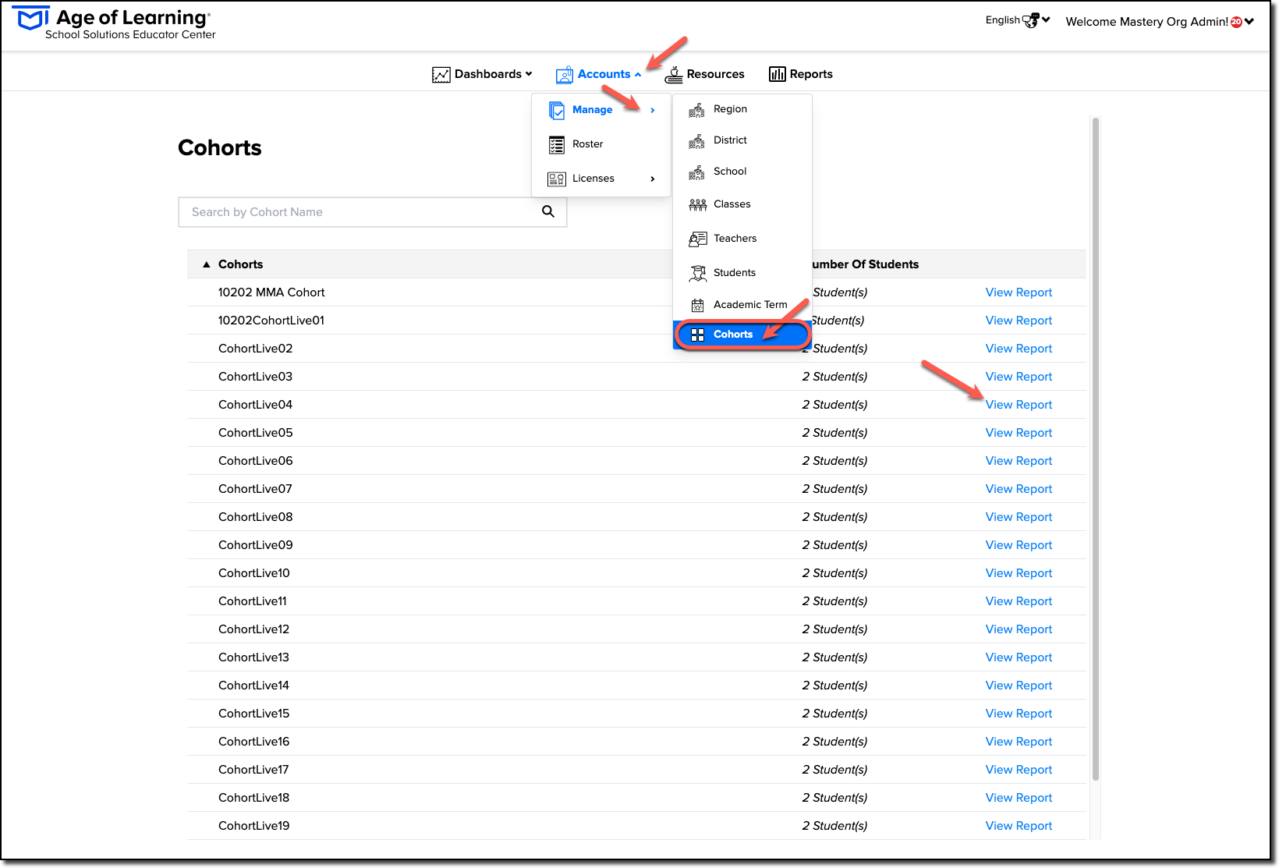The height and width of the screenshot is (868, 1279).
Task: Click the Academic Term calendar icon
Action: [x=698, y=306]
